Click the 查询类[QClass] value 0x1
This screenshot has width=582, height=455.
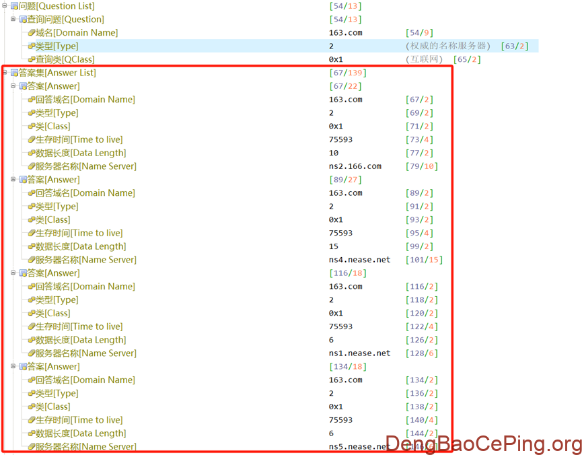coord(336,60)
